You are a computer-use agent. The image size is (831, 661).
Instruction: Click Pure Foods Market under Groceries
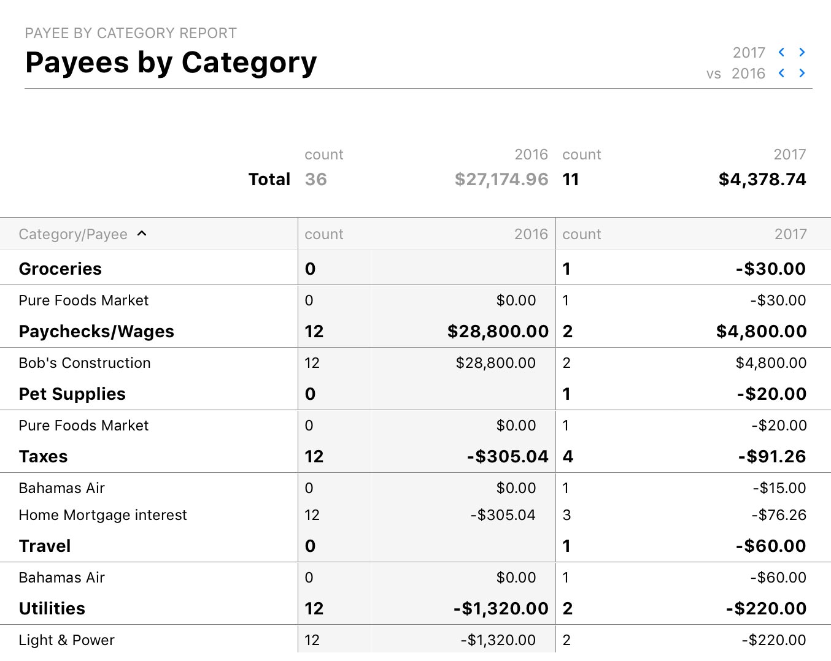pyautogui.click(x=83, y=300)
